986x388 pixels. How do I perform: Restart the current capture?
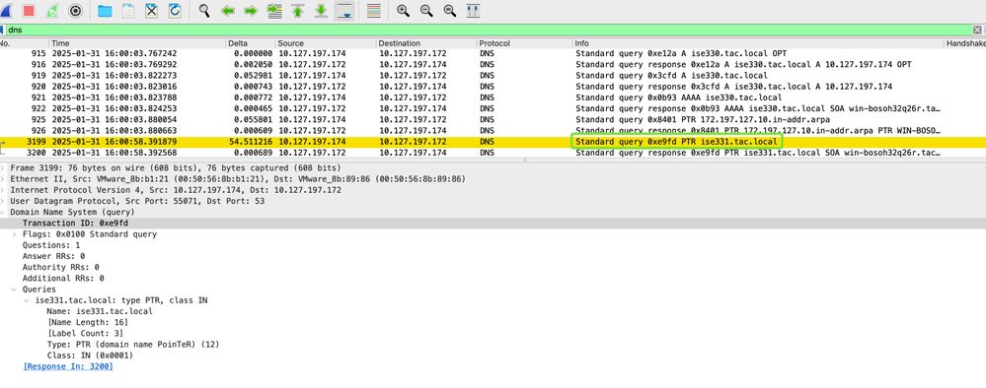tap(52, 10)
